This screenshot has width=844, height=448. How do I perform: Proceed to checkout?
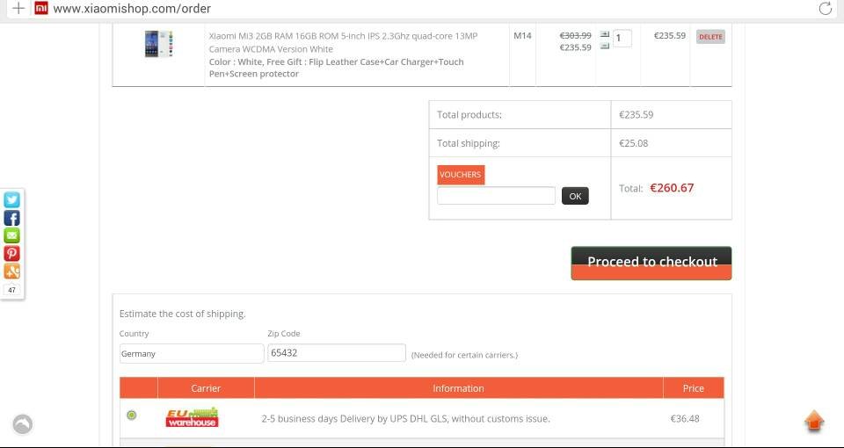(651, 263)
